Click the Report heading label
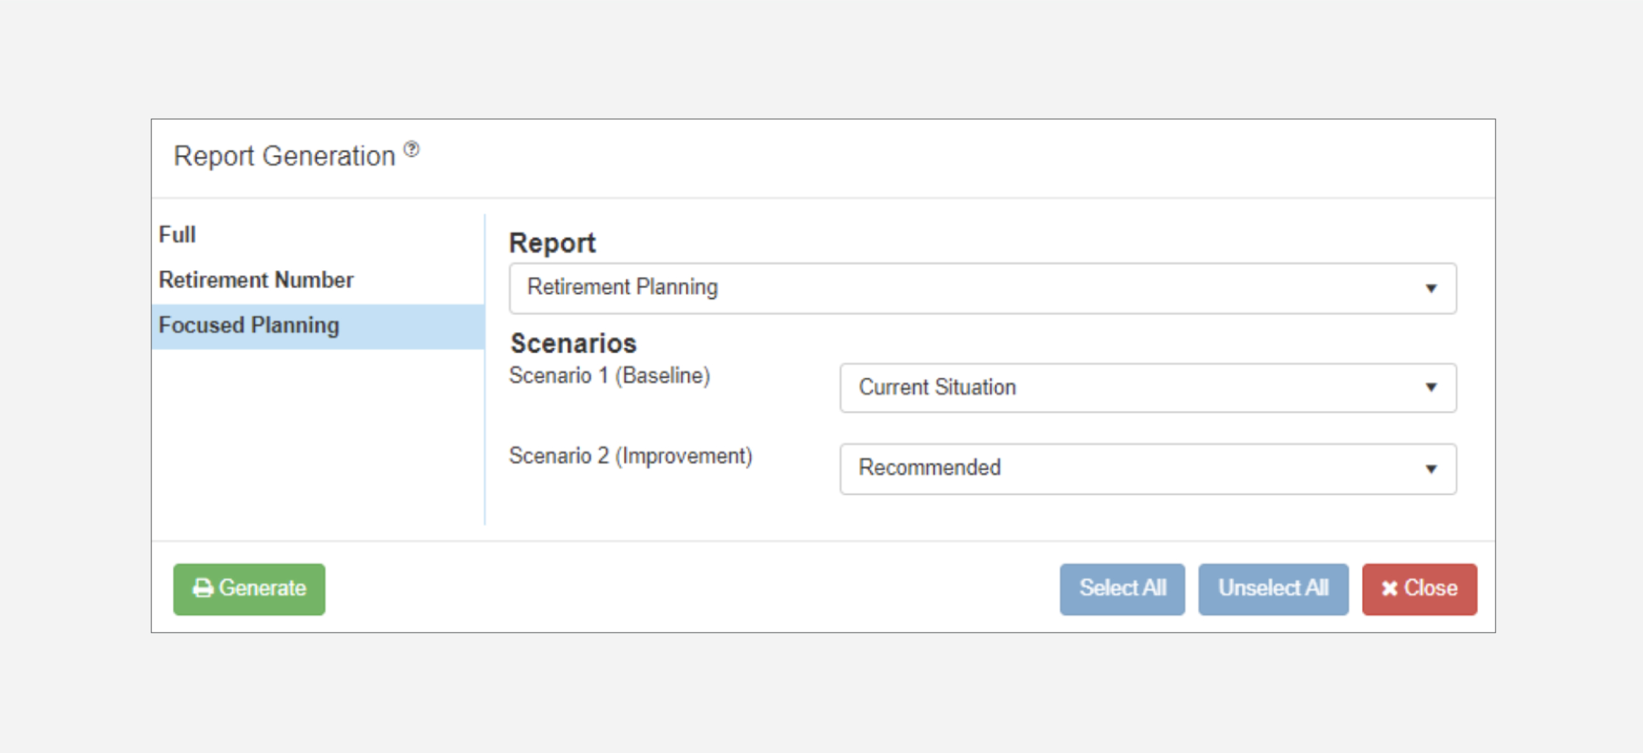Image resolution: width=1643 pixels, height=753 pixels. click(552, 243)
